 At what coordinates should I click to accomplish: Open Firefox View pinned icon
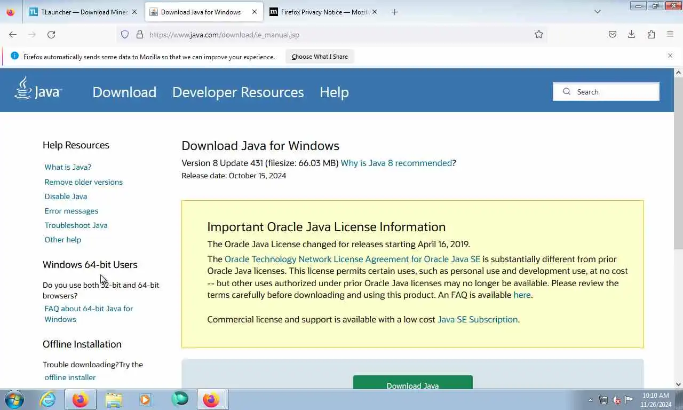tap(11, 12)
